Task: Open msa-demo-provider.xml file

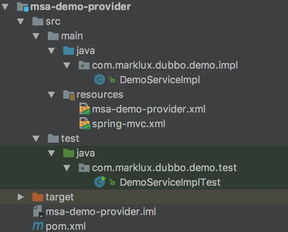Action: pos(149,109)
